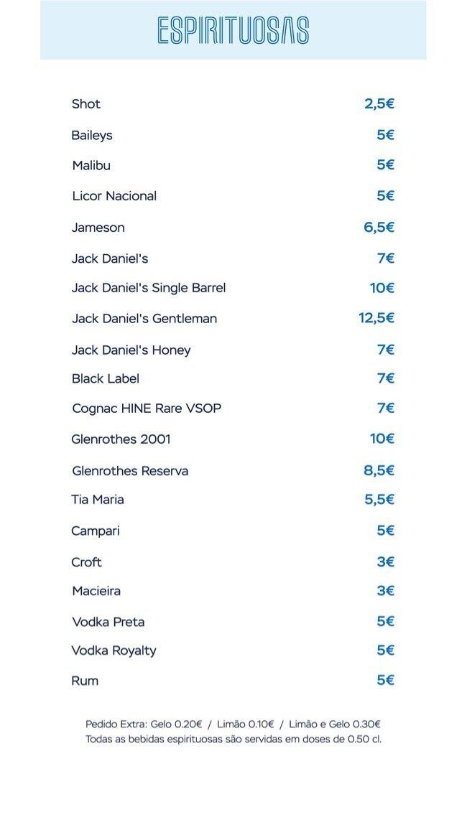This screenshot has height=830, width=467.
Task: Click the Pedido Extra footnote text
Action: click(x=233, y=724)
